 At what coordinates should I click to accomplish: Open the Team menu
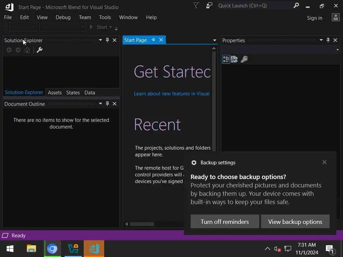85,17
